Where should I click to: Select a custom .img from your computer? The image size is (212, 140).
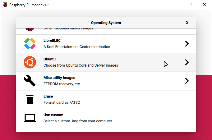point(78,121)
